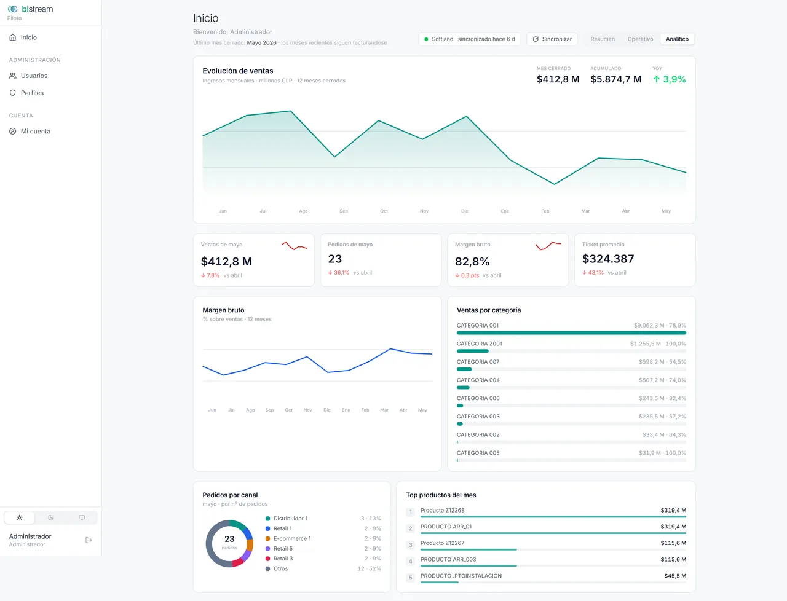Click the Mayo 2026 closed month text

[262, 43]
